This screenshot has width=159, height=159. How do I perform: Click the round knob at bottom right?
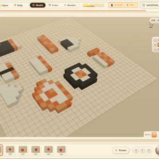(158, 150)
